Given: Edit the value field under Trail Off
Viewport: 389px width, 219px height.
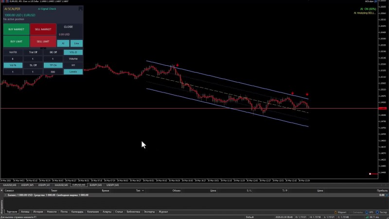Looking at the screenshot, I should click(33, 59).
